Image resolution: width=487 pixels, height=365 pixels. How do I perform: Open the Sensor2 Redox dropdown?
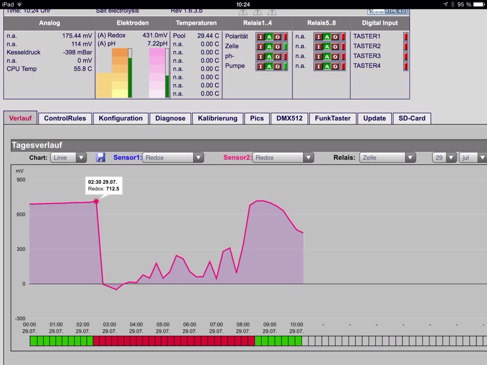click(x=283, y=157)
